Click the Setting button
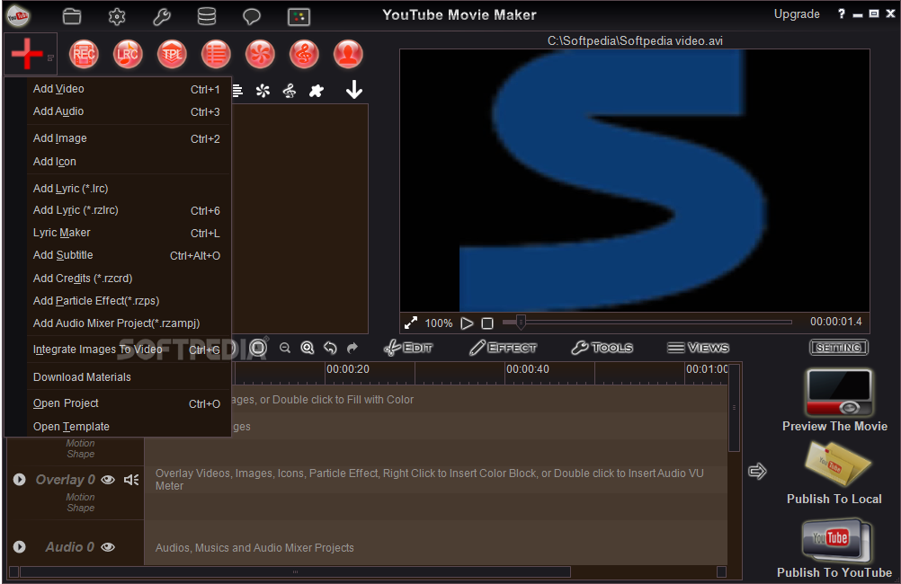Image resolution: width=901 pixels, height=584 pixels. [839, 348]
